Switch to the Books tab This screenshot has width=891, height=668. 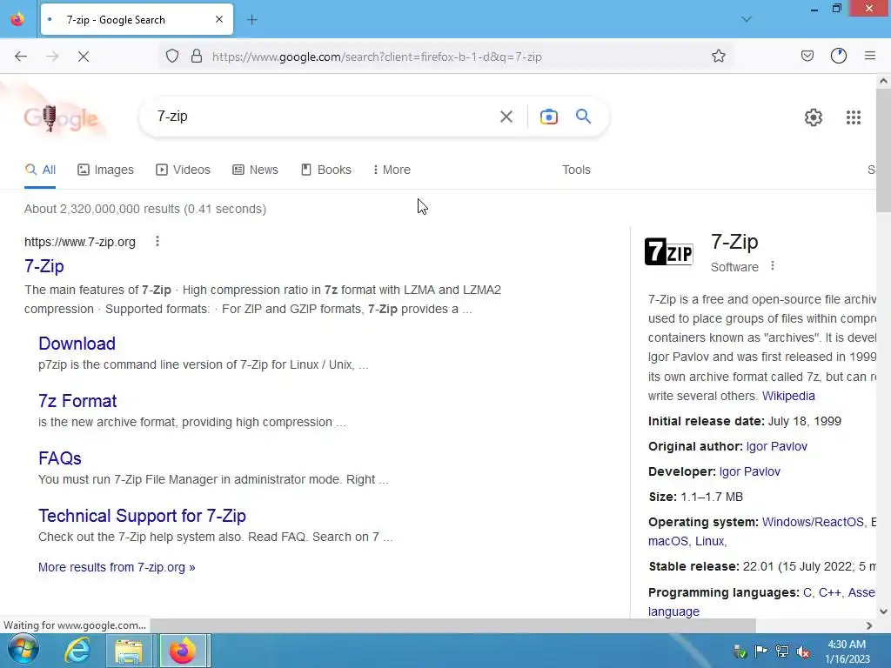(x=326, y=170)
